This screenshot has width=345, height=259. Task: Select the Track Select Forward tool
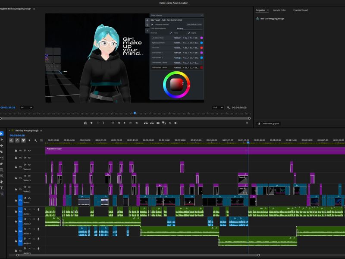(x=2, y=139)
